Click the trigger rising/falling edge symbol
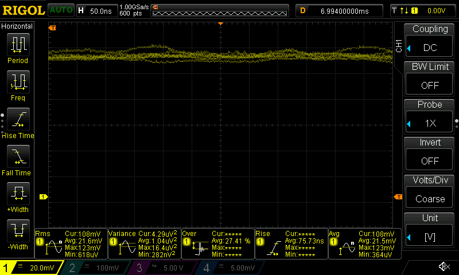This screenshot has width=459, height=275. tap(404, 11)
